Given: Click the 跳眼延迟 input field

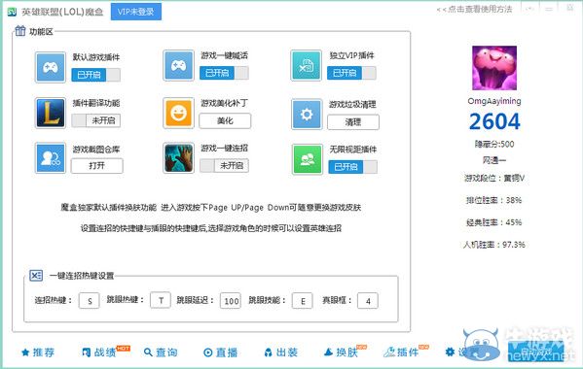Looking at the screenshot, I should coord(231,301).
